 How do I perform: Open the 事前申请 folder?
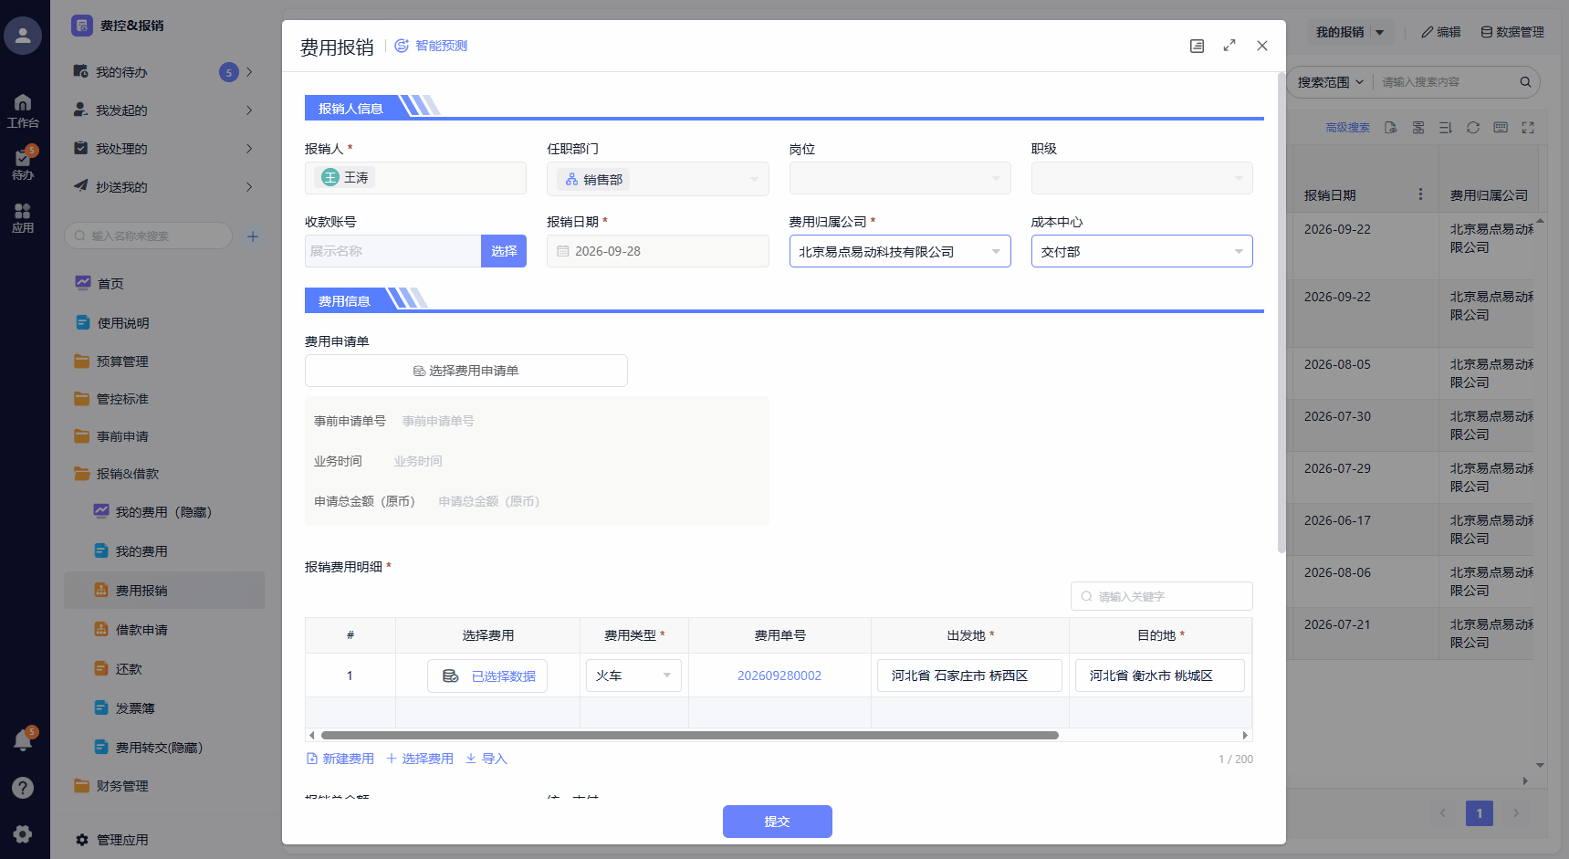[x=164, y=436]
